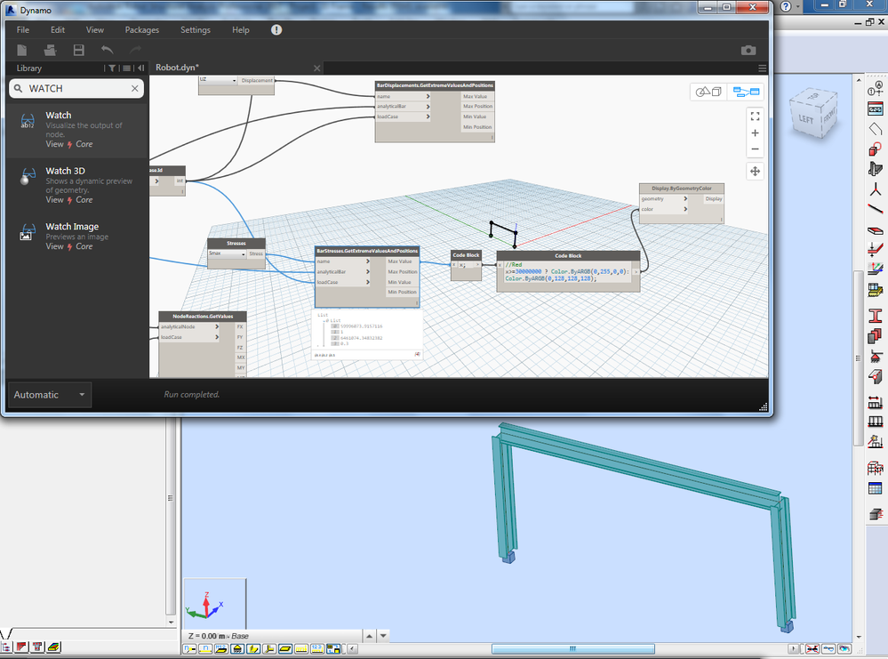888x659 pixels.
Task: Open the workspace tabs hamburger menu
Action: coord(763,68)
